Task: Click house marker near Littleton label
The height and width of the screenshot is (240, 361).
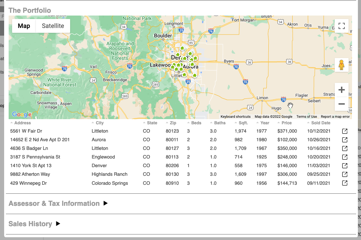Action: pyautogui.click(x=184, y=75)
